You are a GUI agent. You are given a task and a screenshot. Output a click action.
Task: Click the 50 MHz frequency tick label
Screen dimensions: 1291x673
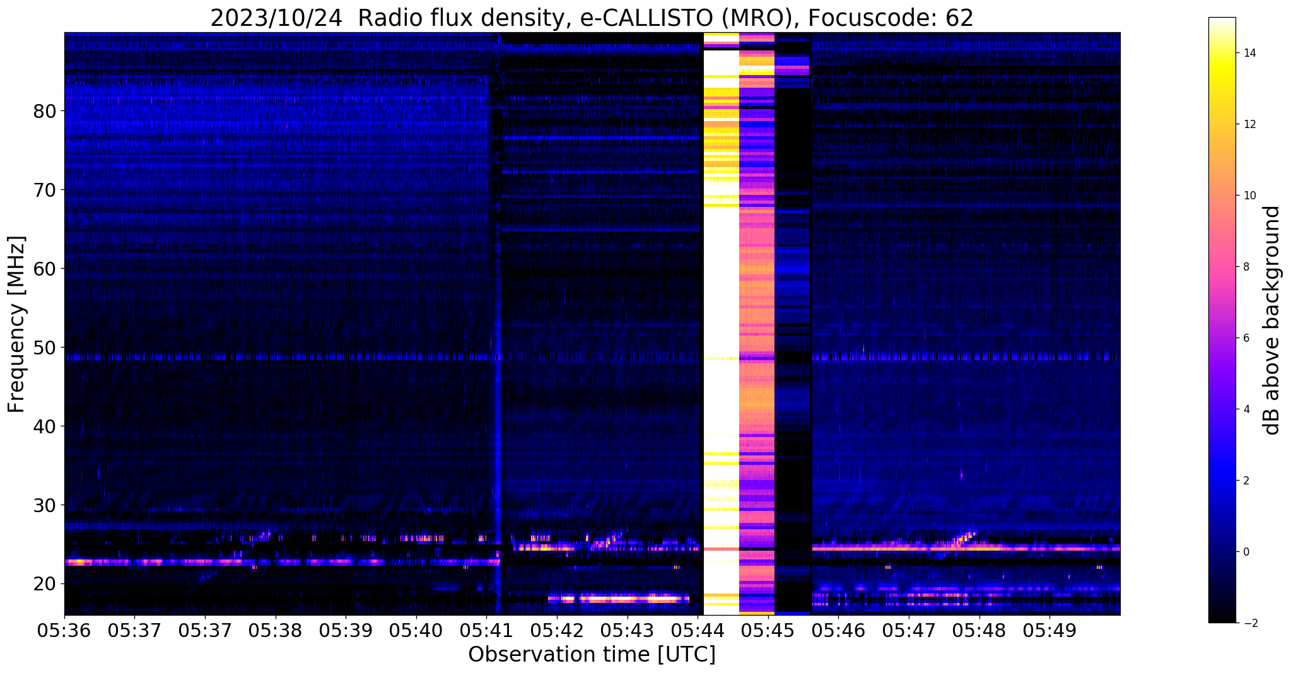pyautogui.click(x=45, y=348)
